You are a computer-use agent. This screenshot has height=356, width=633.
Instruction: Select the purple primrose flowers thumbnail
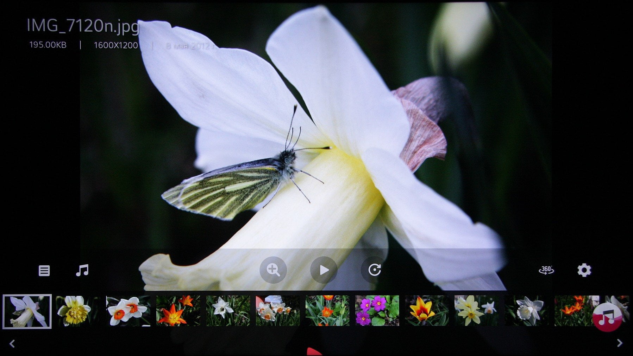point(377,311)
